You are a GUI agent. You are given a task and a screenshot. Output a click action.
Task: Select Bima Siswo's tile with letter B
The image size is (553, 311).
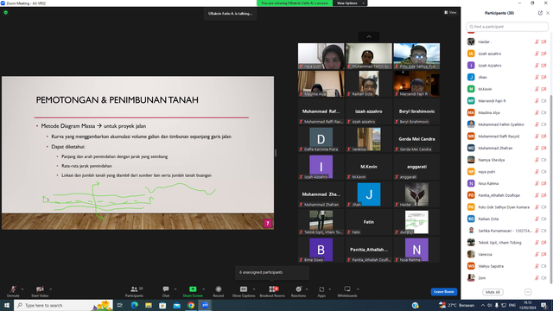click(x=321, y=250)
